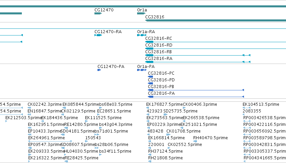Select the CG32816-RB transcript
Screen dimensions: 286x163
tap(198, 55)
